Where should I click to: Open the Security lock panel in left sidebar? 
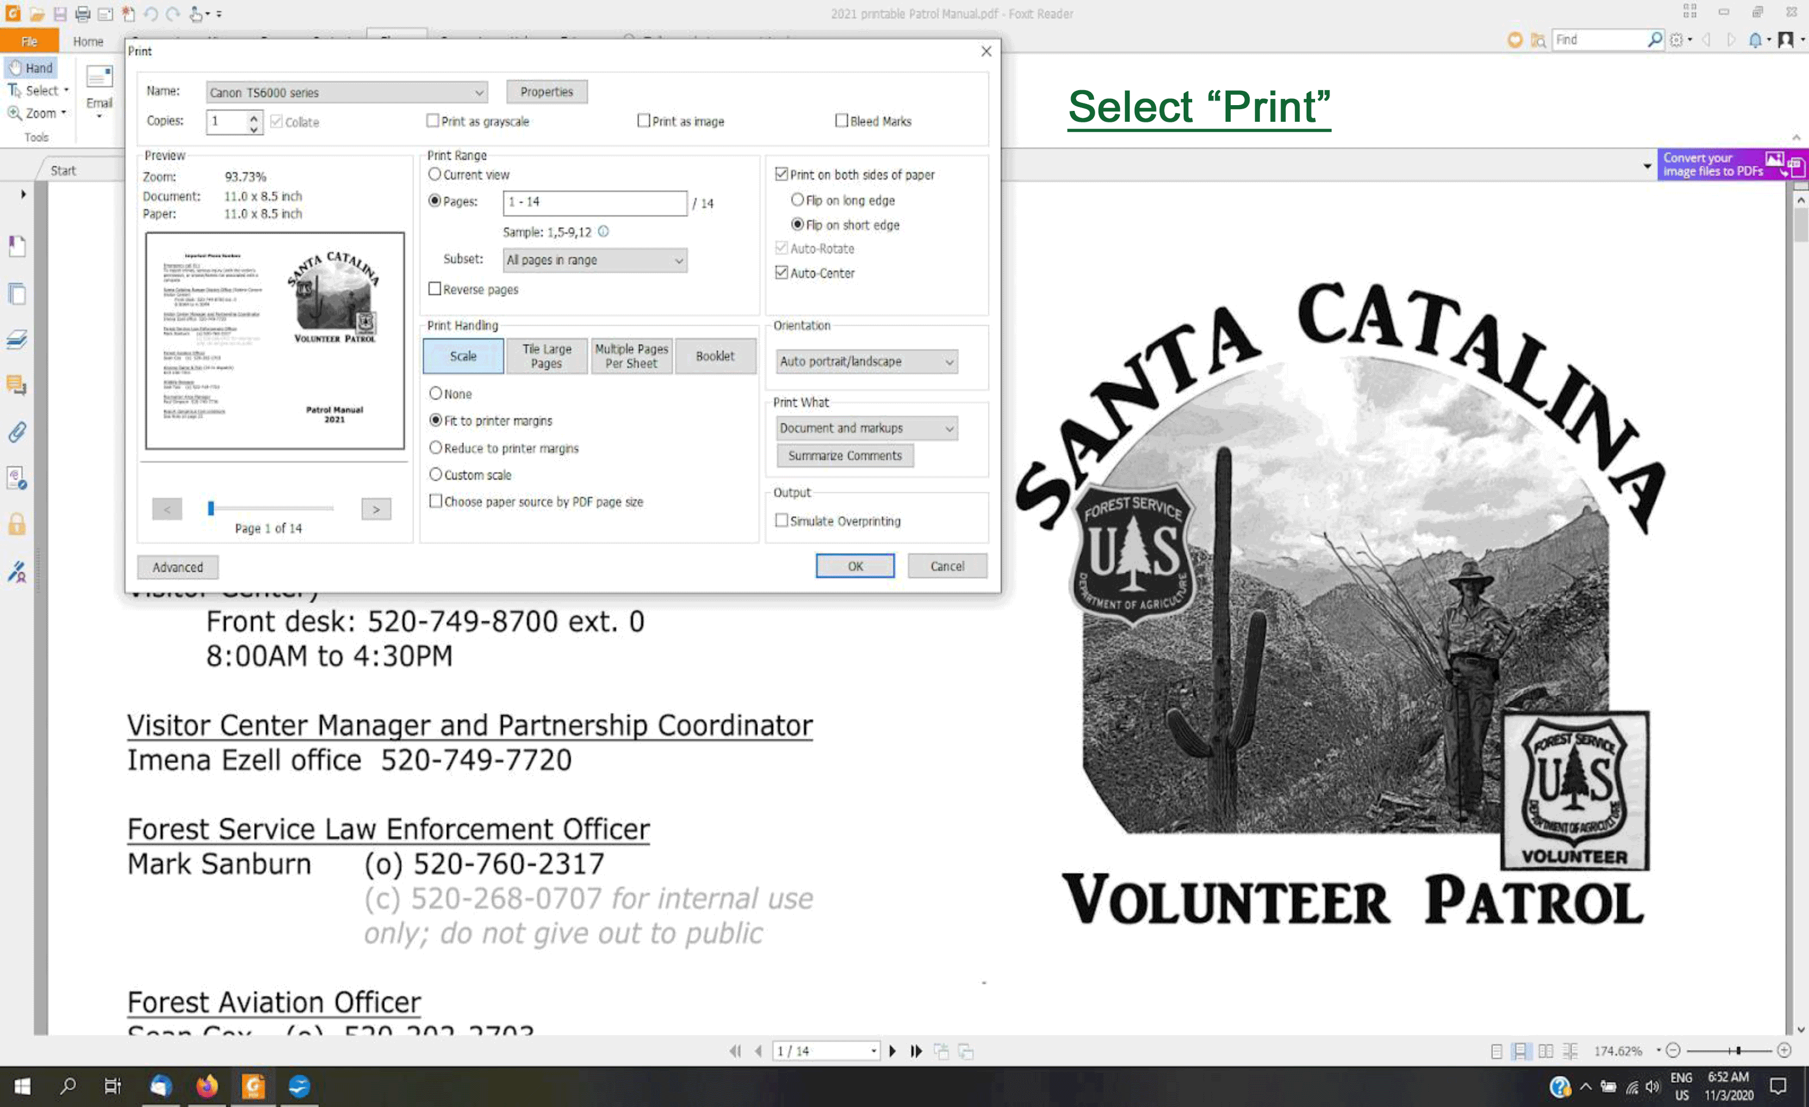click(x=17, y=524)
